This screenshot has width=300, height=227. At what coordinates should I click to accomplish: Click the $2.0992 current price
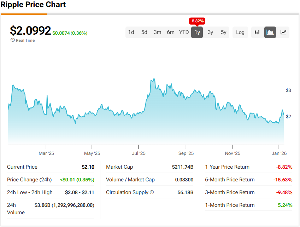(30, 31)
